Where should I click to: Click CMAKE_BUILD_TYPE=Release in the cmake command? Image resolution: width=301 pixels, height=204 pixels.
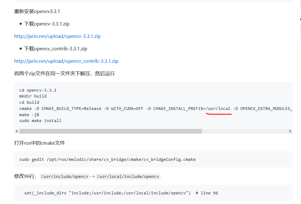(x=71, y=109)
